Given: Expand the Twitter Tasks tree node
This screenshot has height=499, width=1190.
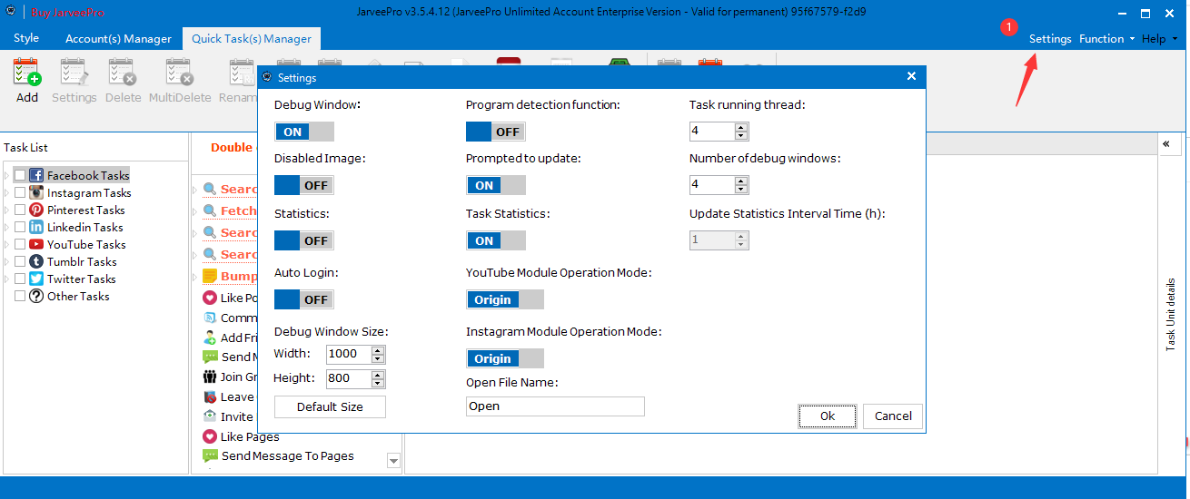Looking at the screenshot, I should [x=7, y=279].
